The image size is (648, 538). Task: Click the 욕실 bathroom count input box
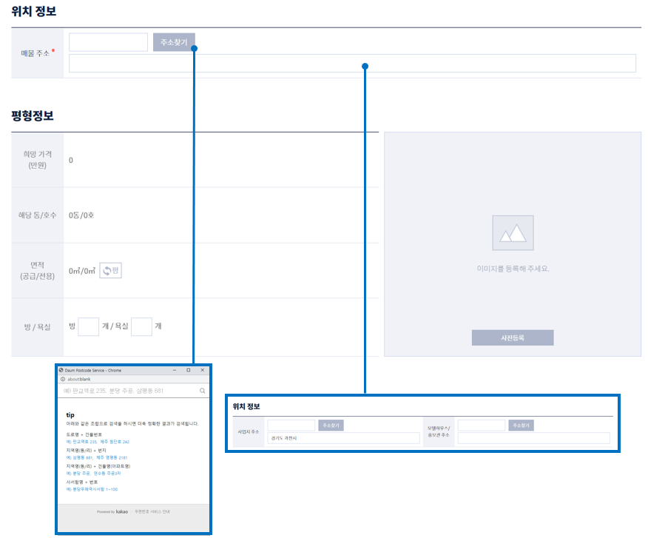tap(141, 326)
